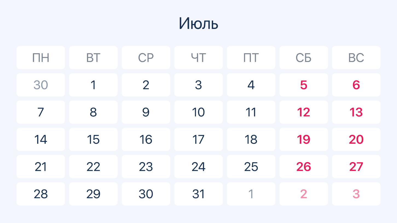Screen dimensions: 397x223
Task: Pick July 22
Action: (x=93, y=167)
